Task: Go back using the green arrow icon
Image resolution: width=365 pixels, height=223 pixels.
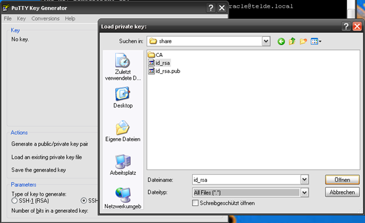Action: 281,42
